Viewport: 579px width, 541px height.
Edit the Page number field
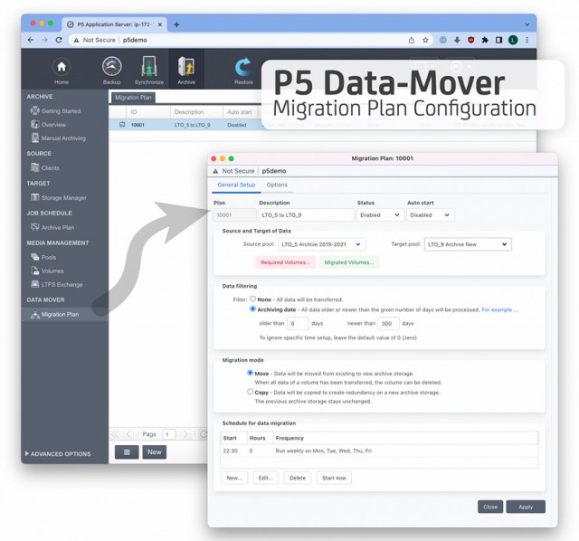169,434
